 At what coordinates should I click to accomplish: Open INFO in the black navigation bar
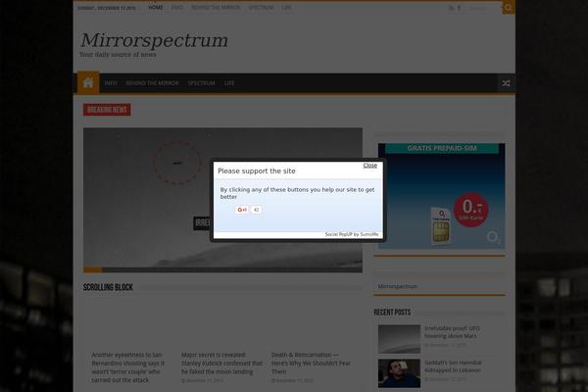111,83
